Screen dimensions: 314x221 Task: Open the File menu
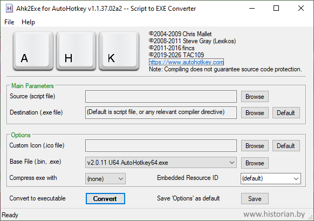[x=9, y=22]
